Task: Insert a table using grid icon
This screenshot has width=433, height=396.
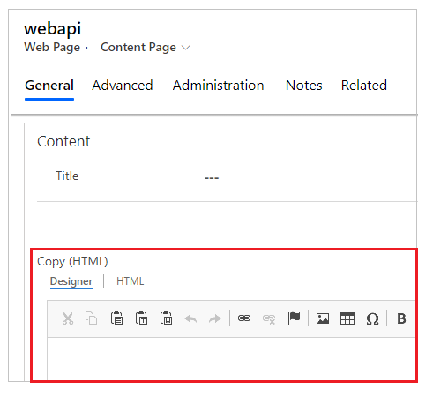Action: point(347,318)
